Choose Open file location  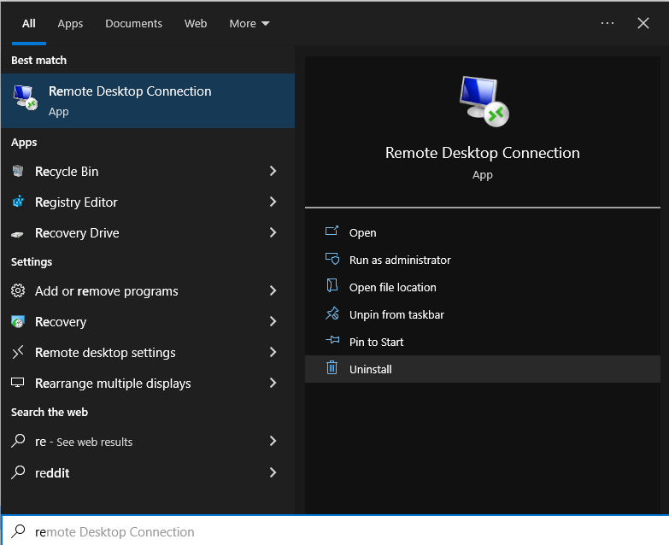pyautogui.click(x=483, y=287)
